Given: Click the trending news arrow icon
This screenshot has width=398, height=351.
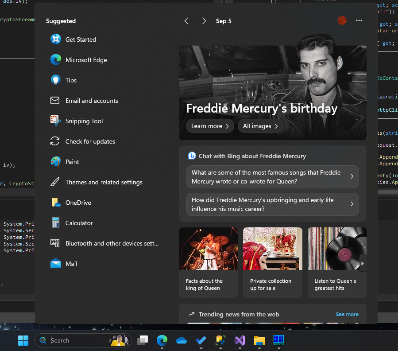Looking at the screenshot, I should [x=192, y=314].
